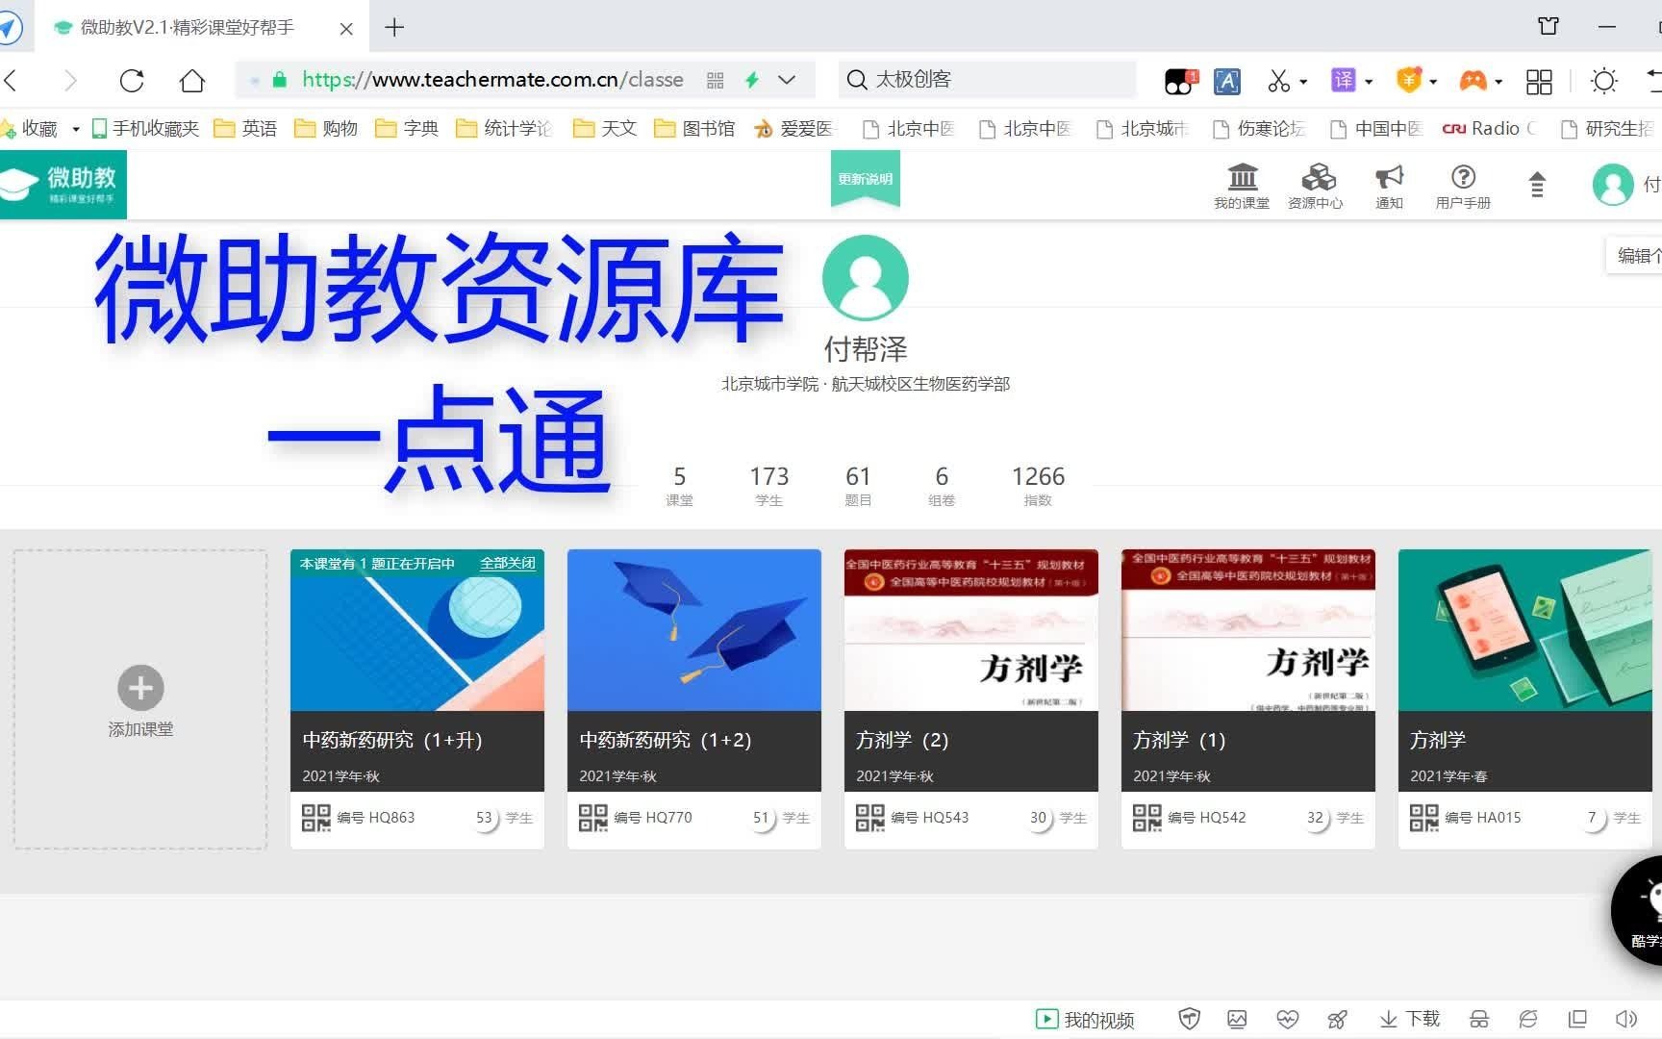Open QR code for class HA015
1662x1039 pixels.
(1424, 818)
